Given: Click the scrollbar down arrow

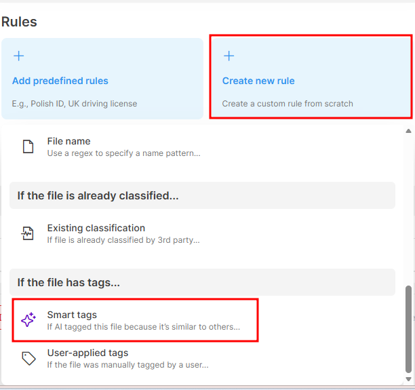Looking at the screenshot, I should (x=408, y=378).
